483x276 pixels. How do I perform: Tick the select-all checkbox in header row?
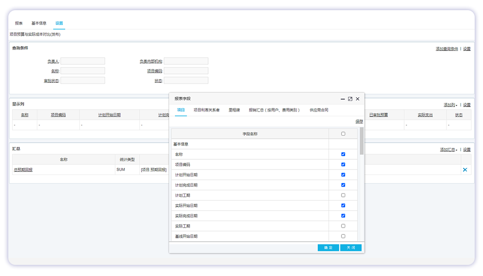click(343, 134)
